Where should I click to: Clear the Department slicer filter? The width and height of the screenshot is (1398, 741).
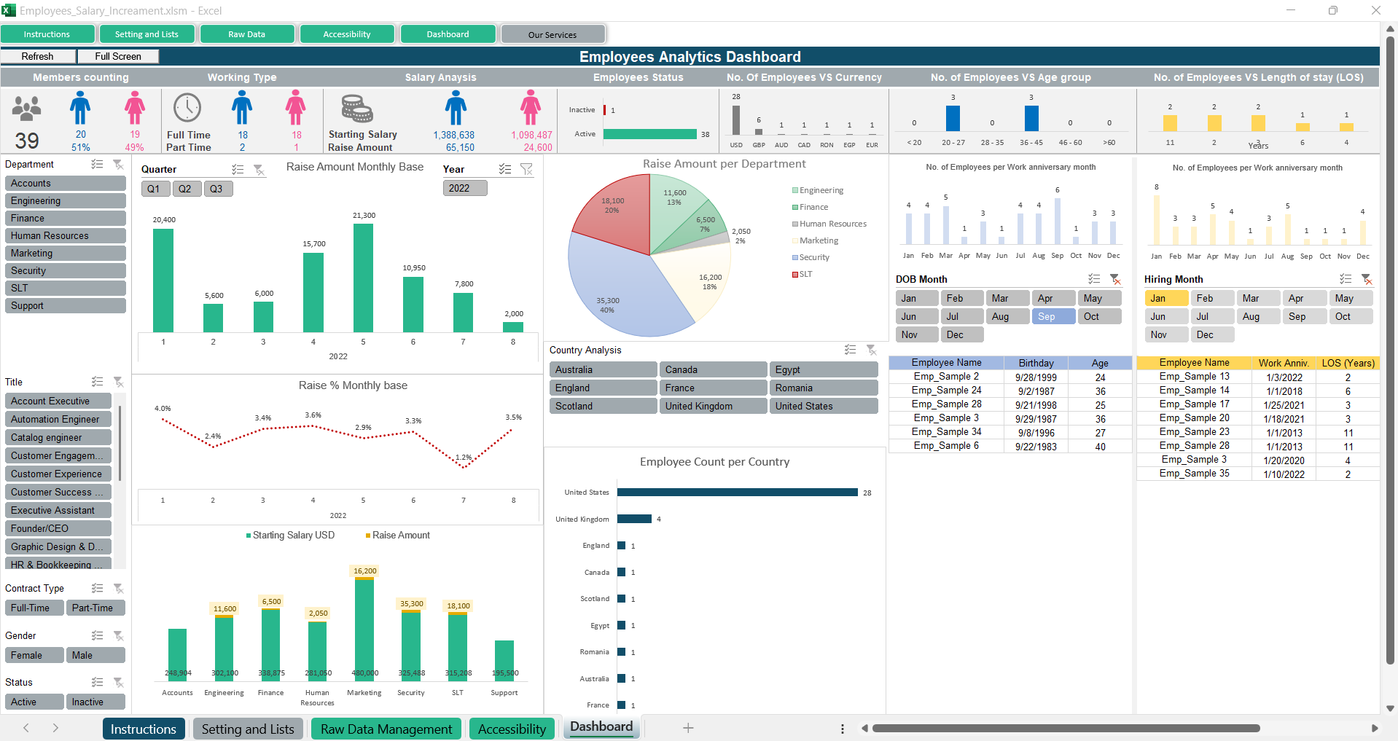pyautogui.click(x=118, y=165)
